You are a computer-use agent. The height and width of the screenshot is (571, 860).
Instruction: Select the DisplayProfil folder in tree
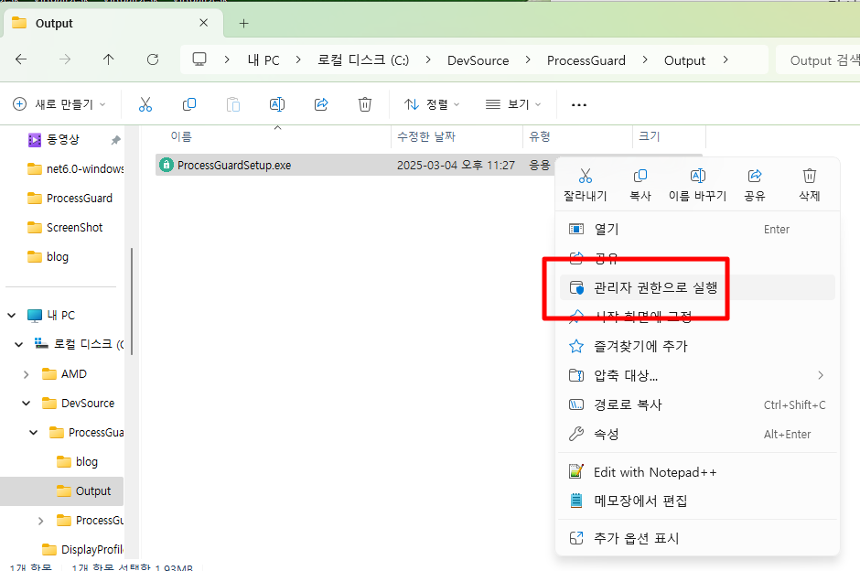82,549
